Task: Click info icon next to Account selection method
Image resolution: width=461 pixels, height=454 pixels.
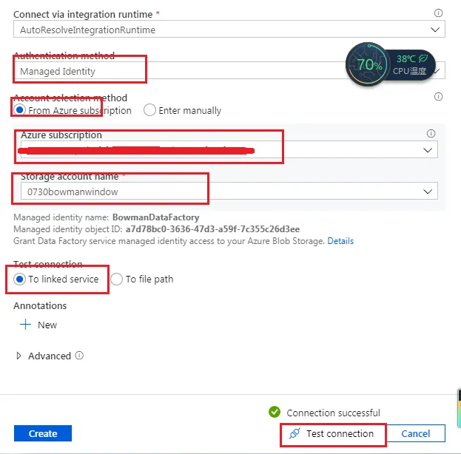Action: point(439,97)
